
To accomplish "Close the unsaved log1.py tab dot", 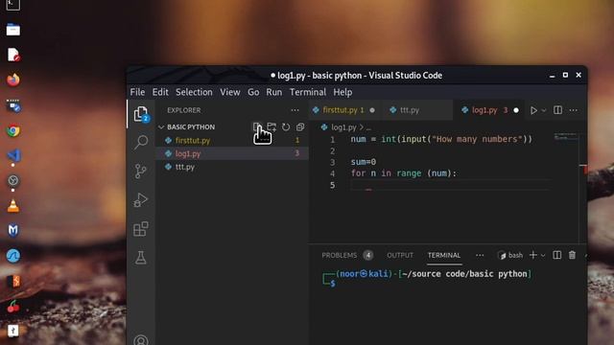I will tap(516, 110).
